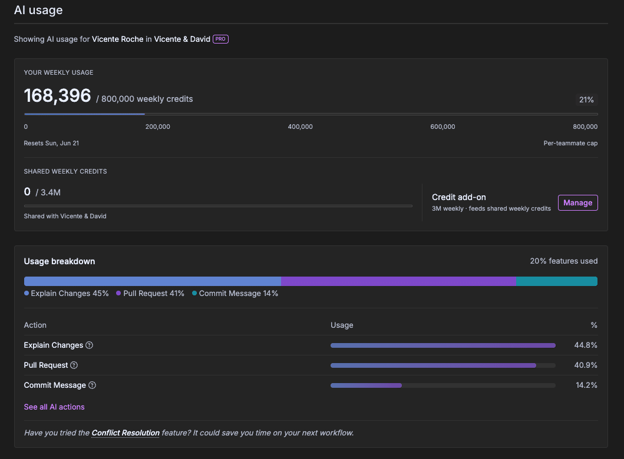Follow the Conflict Resolution feature link
The width and height of the screenshot is (624, 459).
[x=126, y=433]
